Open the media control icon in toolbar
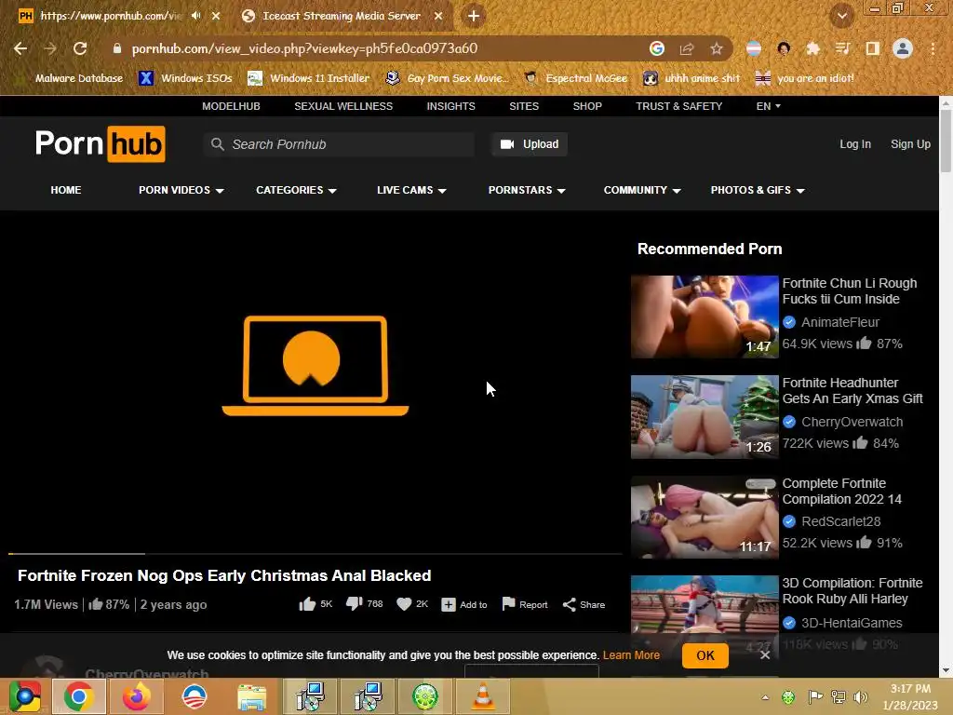 (842, 48)
